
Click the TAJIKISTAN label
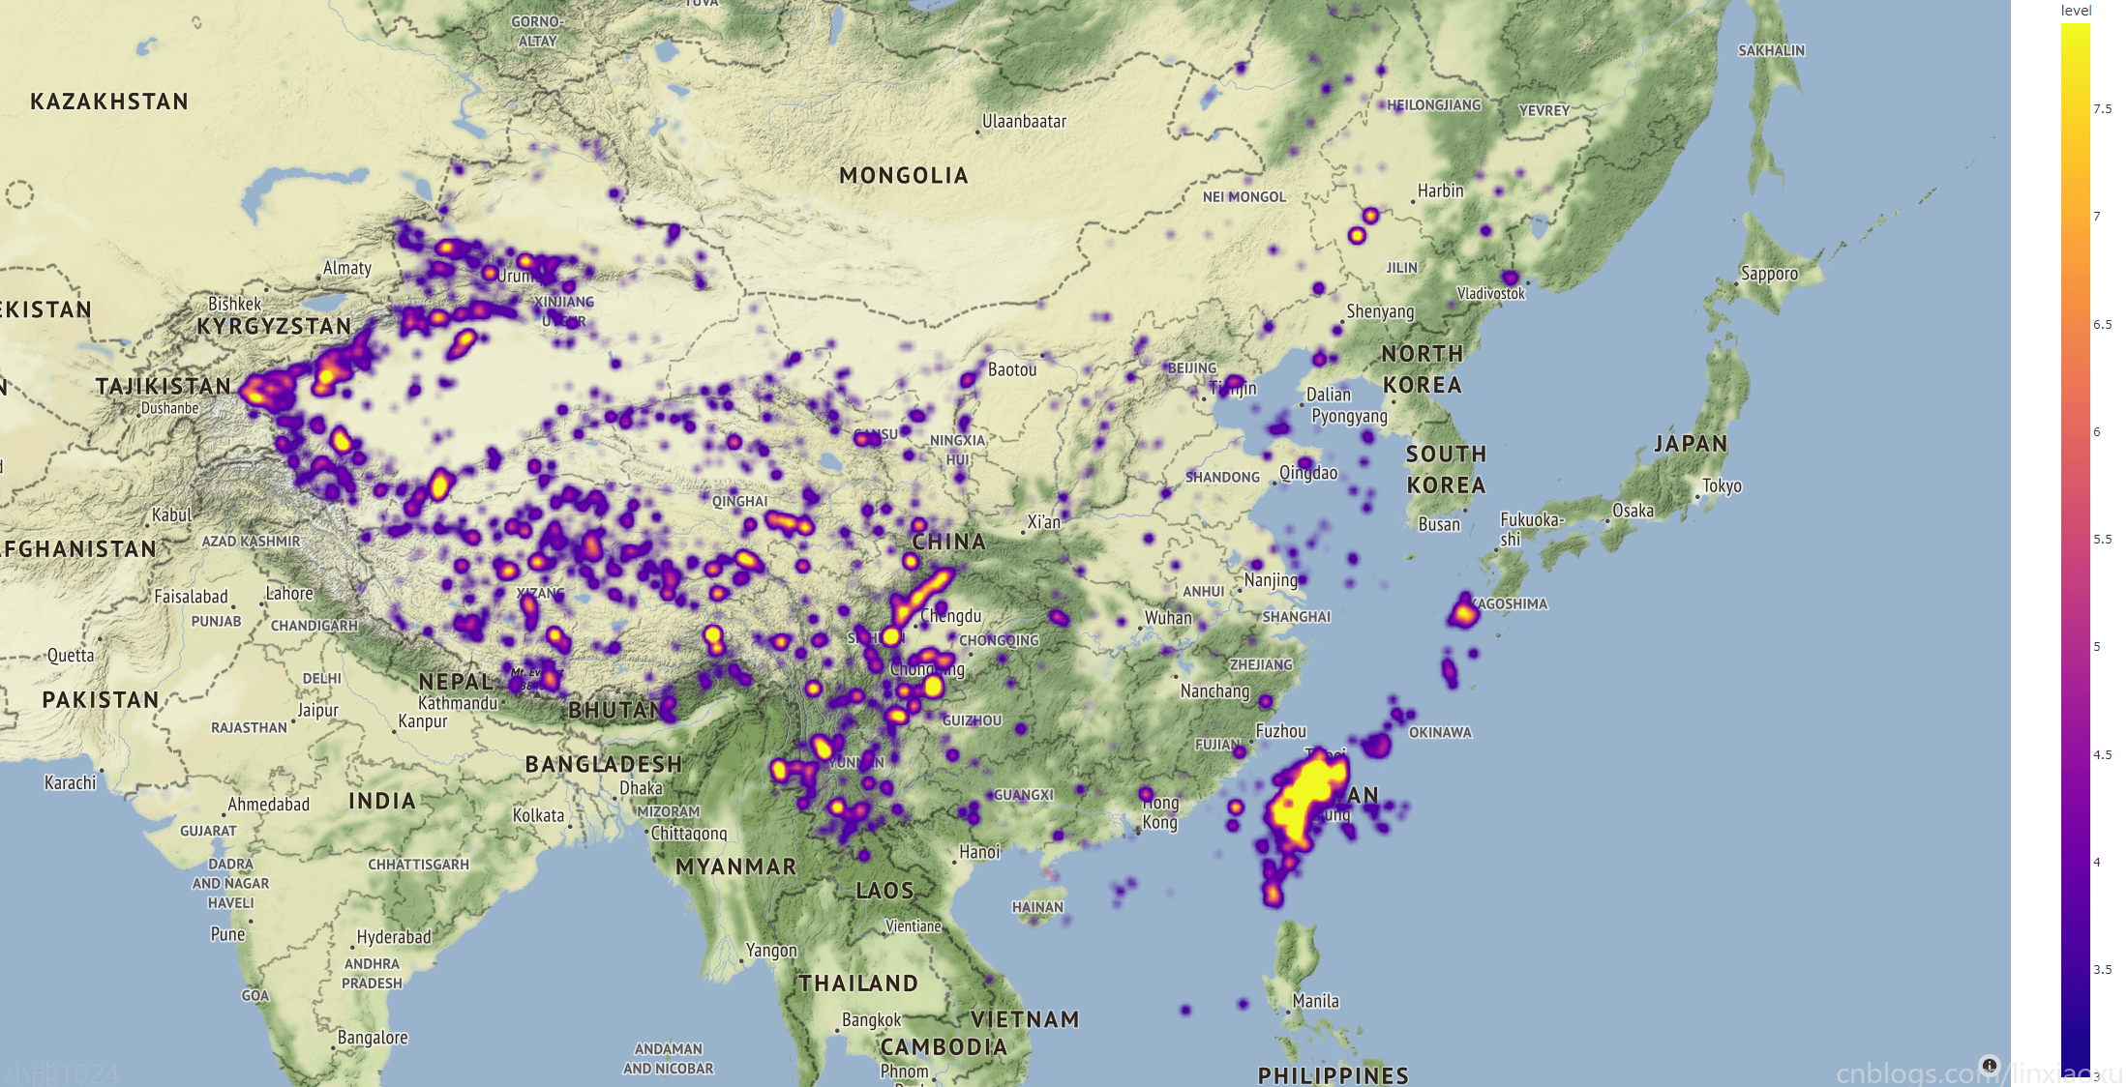[164, 387]
